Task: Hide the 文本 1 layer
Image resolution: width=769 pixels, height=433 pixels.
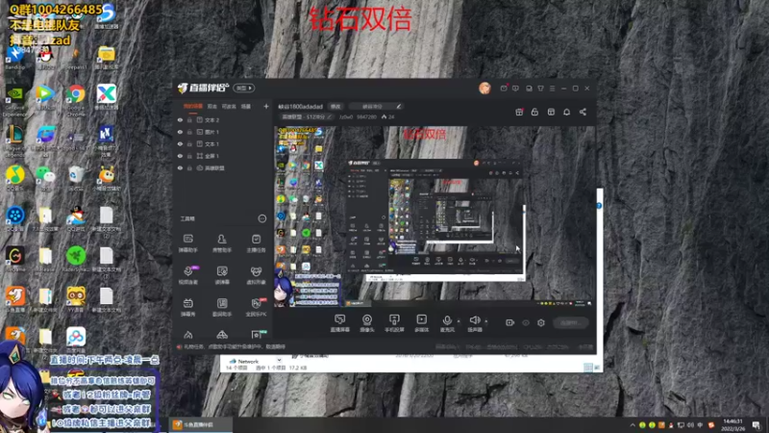Action: [x=180, y=143]
